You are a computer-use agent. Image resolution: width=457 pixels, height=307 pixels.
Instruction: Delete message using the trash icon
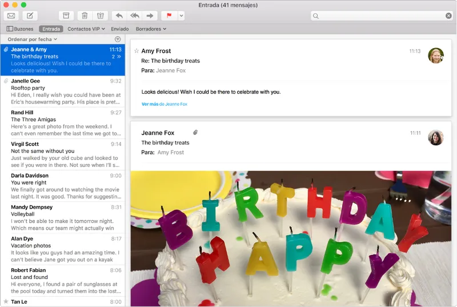click(85, 16)
